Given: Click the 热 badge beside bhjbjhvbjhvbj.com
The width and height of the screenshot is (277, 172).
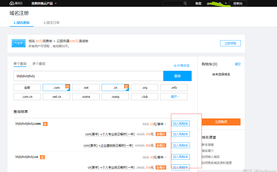Looking at the screenshot, I should pyautogui.click(x=45, y=124).
